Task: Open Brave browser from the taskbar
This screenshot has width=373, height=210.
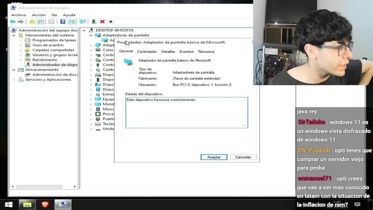Action: point(45,204)
